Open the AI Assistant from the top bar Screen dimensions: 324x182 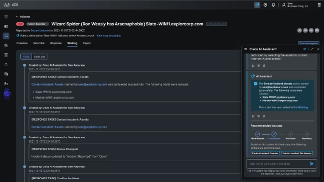tap(257, 5)
